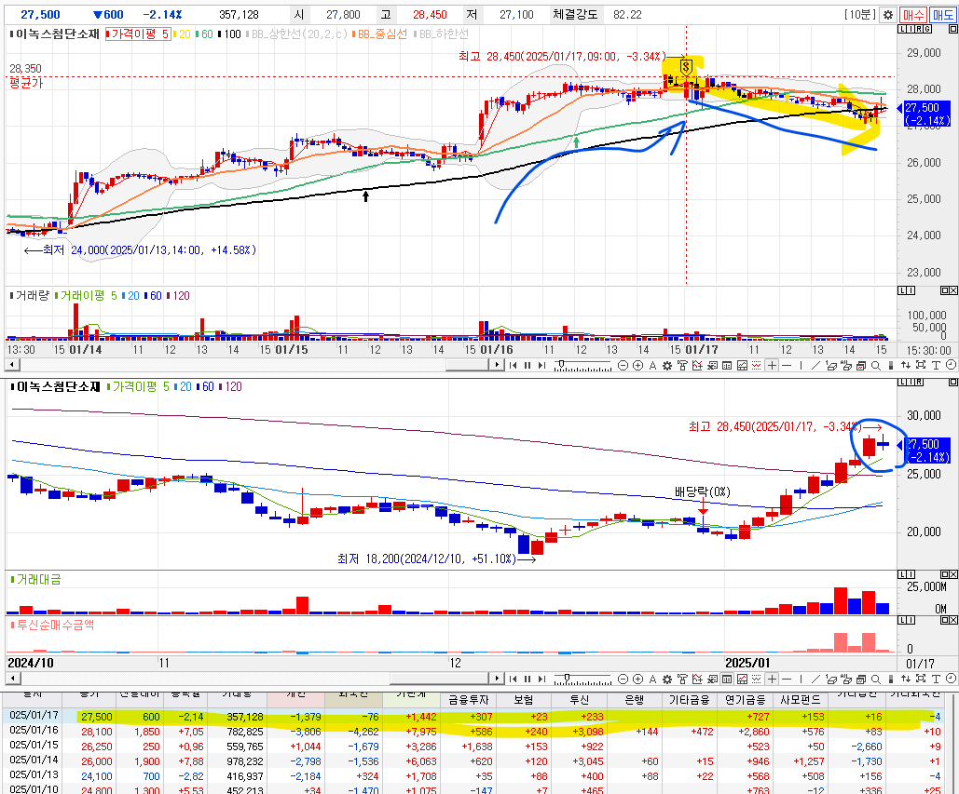The height and width of the screenshot is (794, 959).
Task: Jump to last bar in upper chart toolbar
Action: tap(541, 365)
